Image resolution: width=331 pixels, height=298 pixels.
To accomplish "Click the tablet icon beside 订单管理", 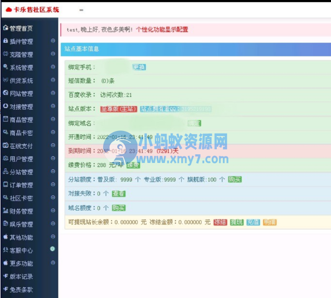I will pos(6,184).
